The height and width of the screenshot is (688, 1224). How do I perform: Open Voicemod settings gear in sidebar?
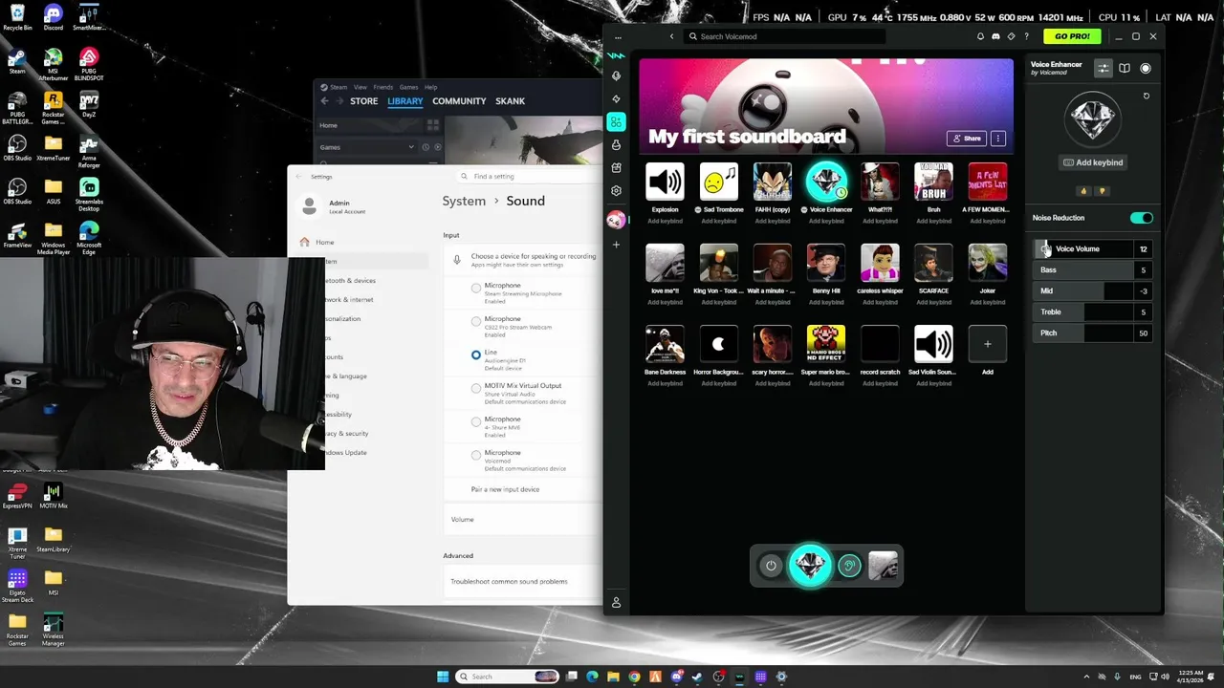(x=616, y=190)
